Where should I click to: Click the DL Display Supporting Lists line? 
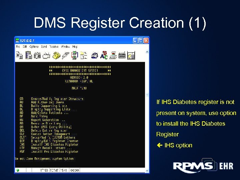pos(45,109)
